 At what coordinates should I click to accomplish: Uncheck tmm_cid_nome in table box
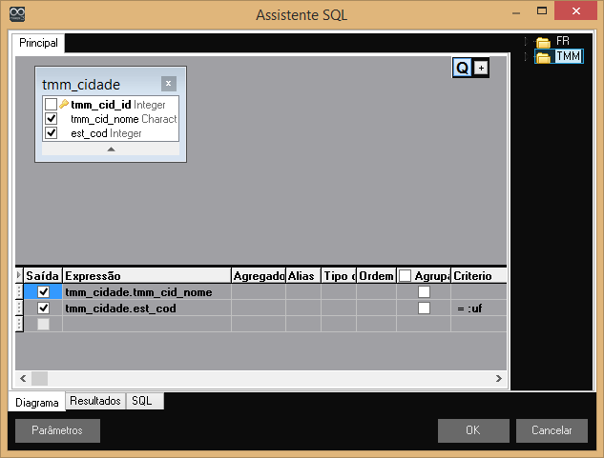(51, 119)
